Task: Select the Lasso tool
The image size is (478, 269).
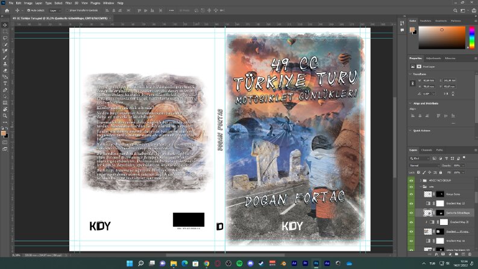Action: [x=5, y=38]
